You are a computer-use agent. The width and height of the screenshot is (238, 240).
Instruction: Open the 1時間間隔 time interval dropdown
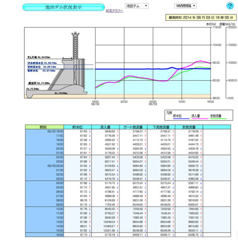pos(185,6)
